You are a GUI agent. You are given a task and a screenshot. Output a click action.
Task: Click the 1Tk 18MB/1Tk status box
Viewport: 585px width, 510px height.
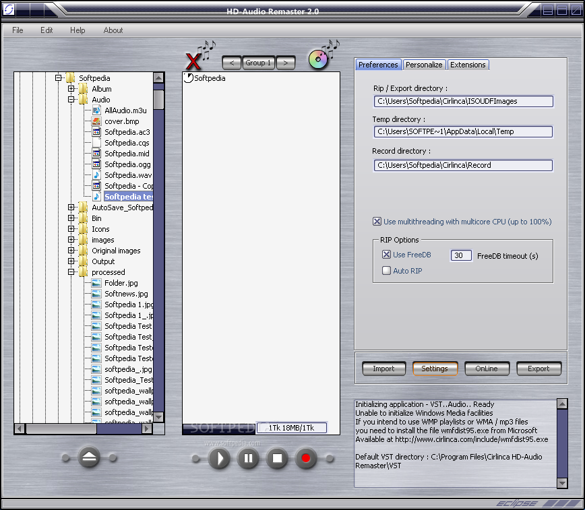(291, 428)
